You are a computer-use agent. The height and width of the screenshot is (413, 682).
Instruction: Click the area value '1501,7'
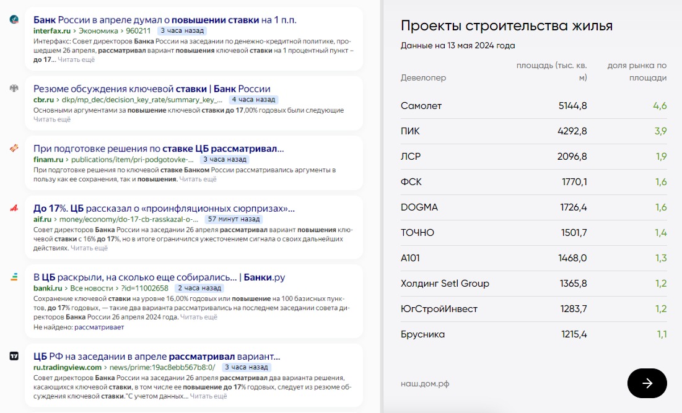[x=574, y=233]
